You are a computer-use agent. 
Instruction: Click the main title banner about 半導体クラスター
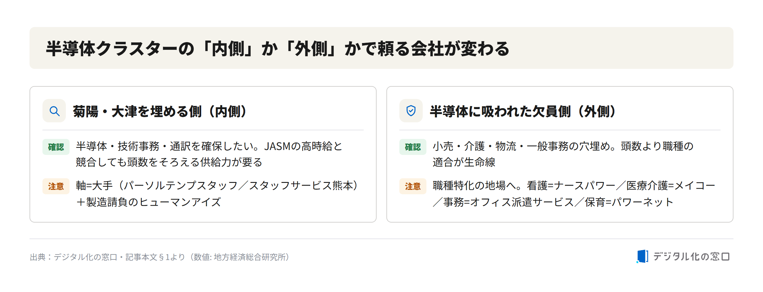click(381, 48)
